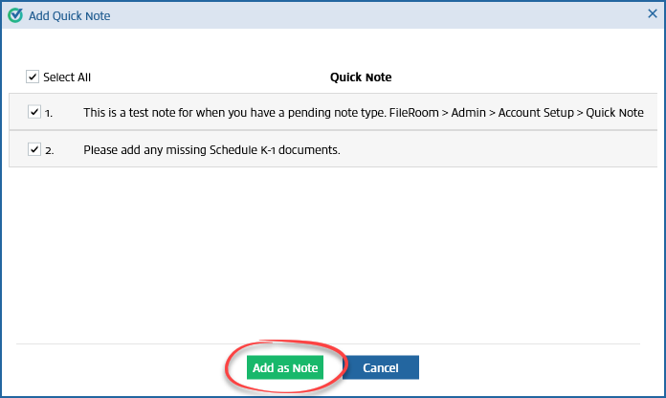The height and width of the screenshot is (398, 666).
Task: Click the empty title bar area
Action: pyautogui.click(x=383, y=15)
